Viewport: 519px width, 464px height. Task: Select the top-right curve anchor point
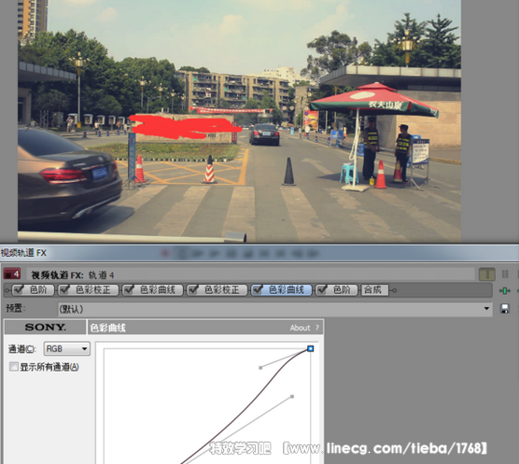(310, 348)
